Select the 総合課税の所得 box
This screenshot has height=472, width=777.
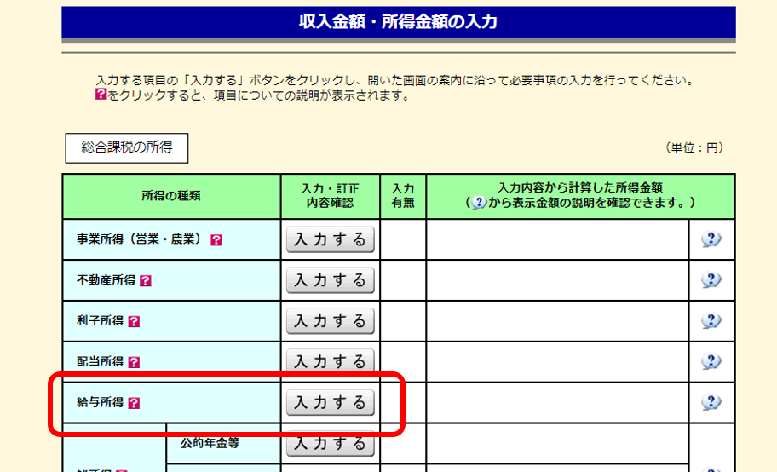127,147
